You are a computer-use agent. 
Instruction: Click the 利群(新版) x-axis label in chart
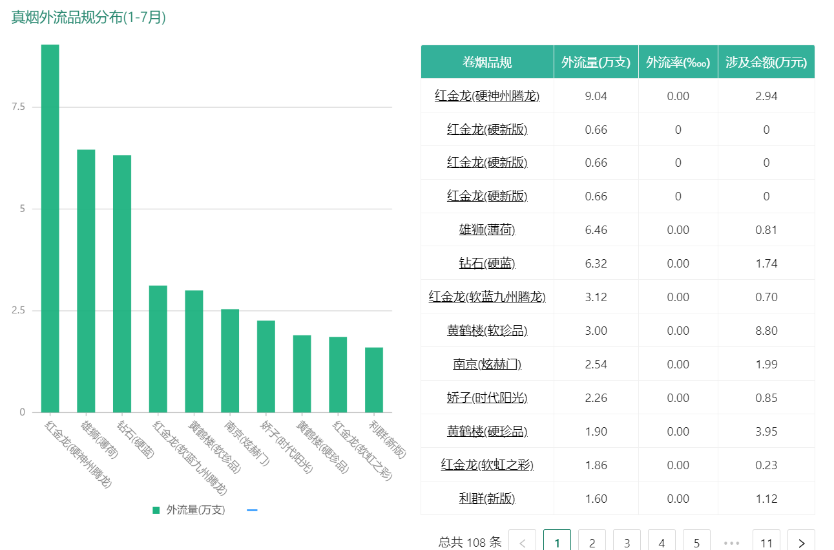click(388, 439)
